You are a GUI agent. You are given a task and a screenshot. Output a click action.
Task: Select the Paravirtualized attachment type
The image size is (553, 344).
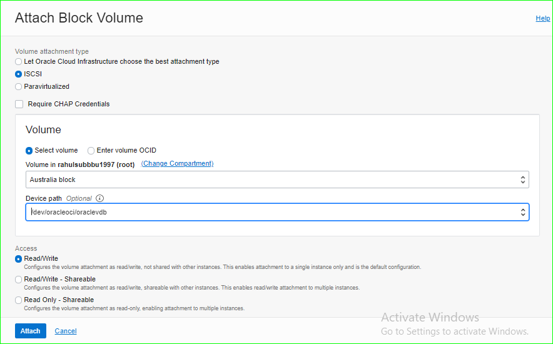pyautogui.click(x=19, y=86)
